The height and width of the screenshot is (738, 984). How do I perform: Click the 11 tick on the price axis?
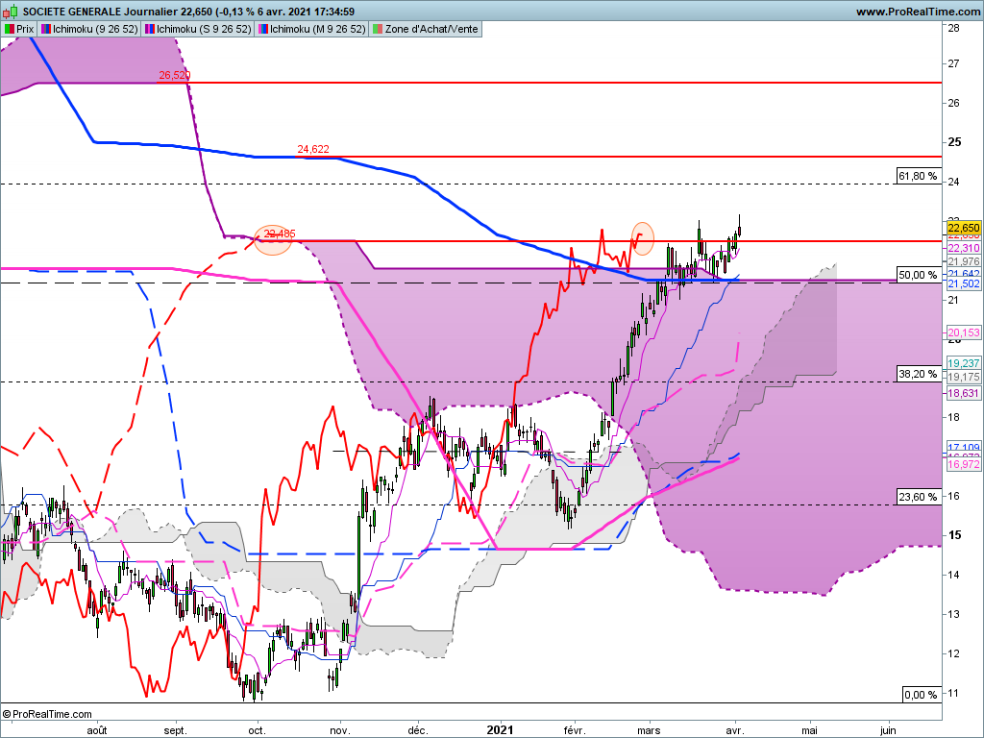point(954,694)
